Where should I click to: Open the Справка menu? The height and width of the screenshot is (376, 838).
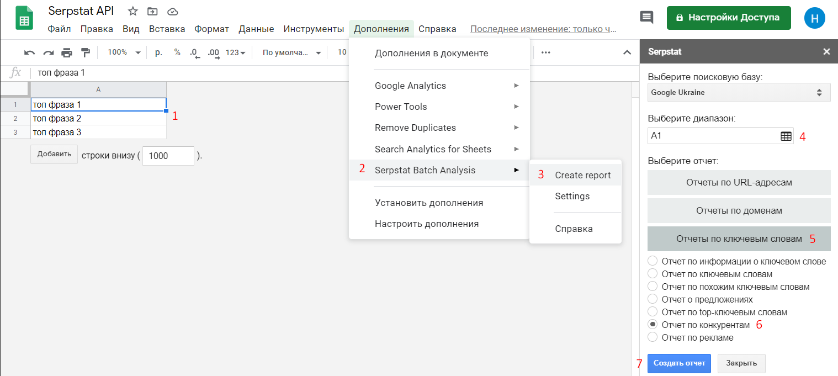tap(437, 28)
